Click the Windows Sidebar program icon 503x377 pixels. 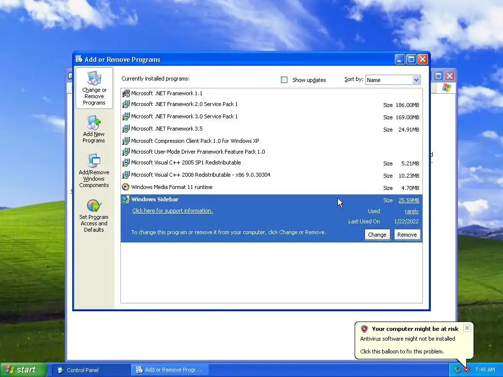(x=126, y=199)
